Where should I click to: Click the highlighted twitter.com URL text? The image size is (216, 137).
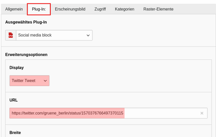[x=67, y=113]
